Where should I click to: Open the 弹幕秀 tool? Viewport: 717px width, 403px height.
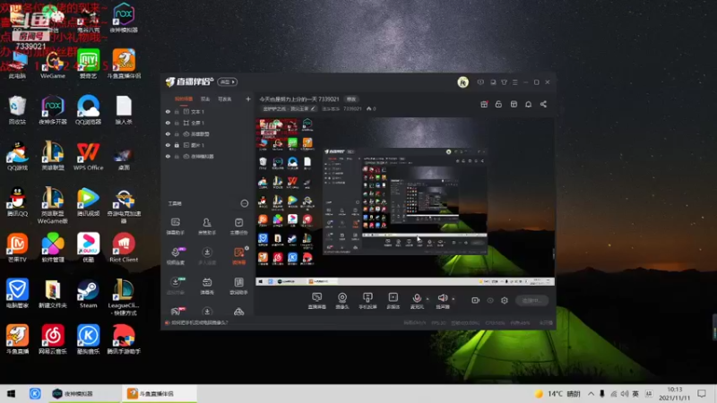click(207, 286)
